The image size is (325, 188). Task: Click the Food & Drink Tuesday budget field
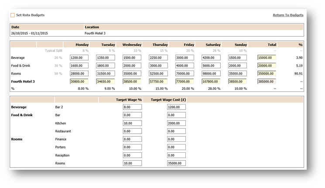(106, 65)
